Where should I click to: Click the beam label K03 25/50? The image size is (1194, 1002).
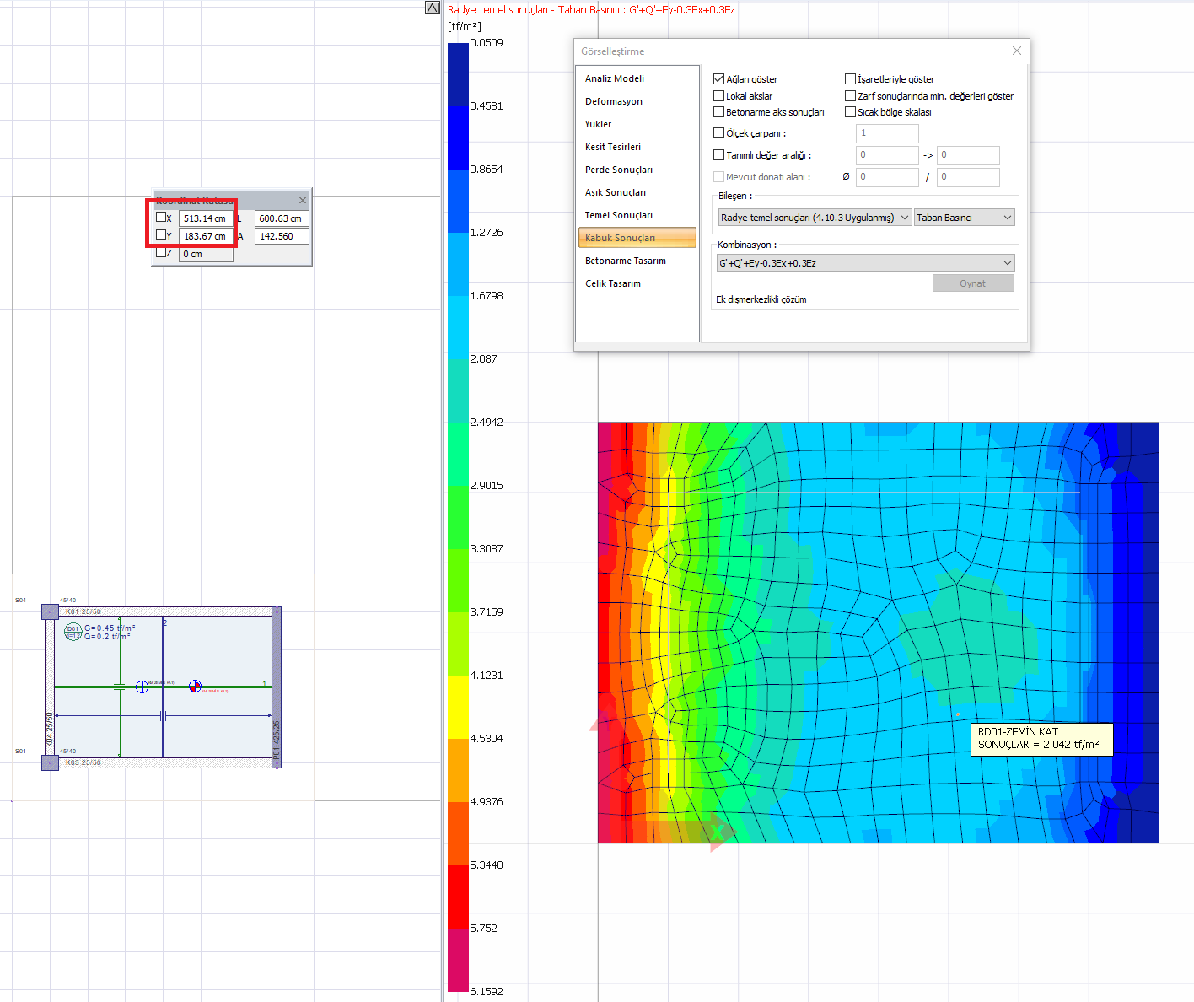(83, 762)
